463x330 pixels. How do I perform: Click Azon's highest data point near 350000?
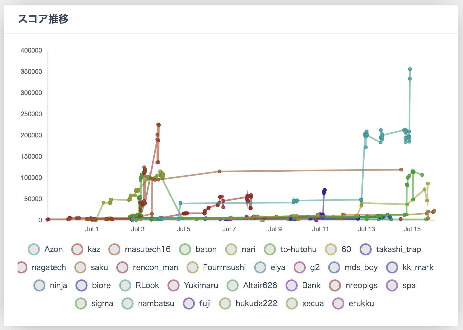[410, 69]
